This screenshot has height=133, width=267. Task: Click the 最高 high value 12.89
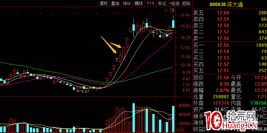(x=260, y=84)
